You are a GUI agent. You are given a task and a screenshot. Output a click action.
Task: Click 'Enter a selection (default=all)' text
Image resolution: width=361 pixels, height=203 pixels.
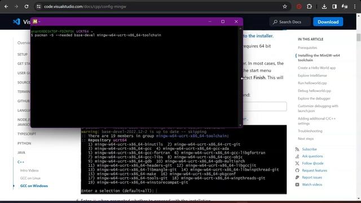[x=118, y=191]
